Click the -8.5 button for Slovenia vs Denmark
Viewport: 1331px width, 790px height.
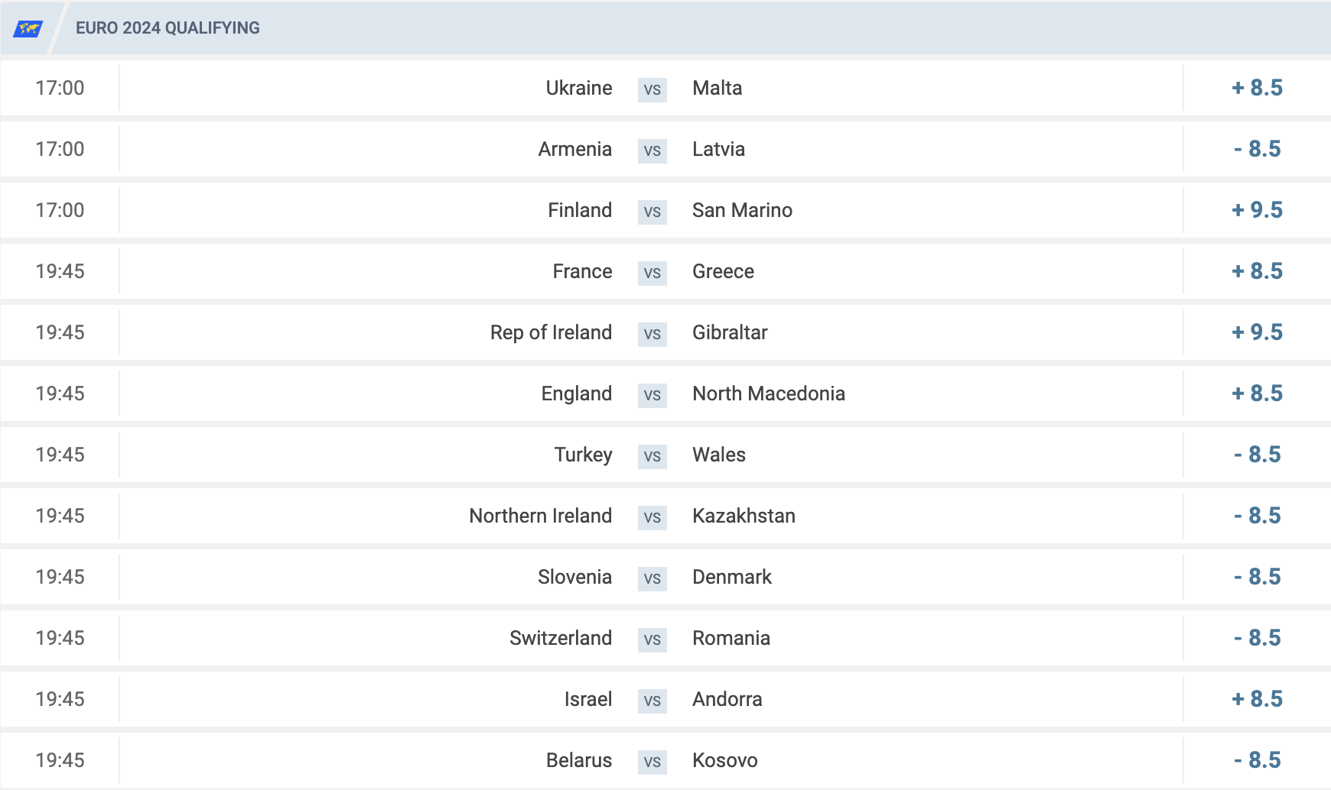point(1257,577)
